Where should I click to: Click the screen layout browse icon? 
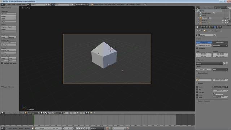tap(28, 5)
